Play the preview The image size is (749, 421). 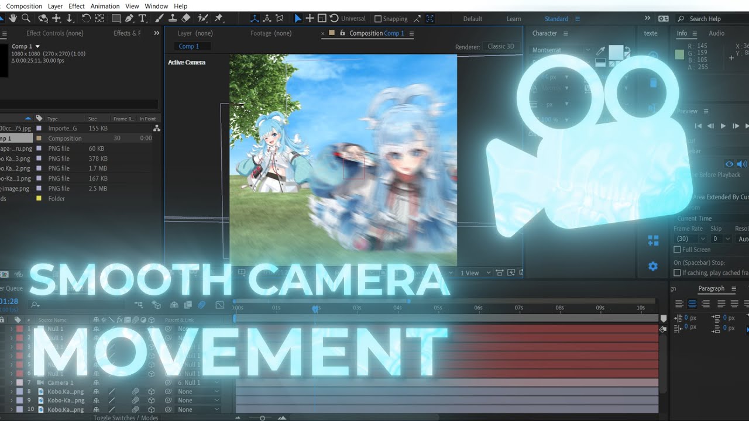723,126
